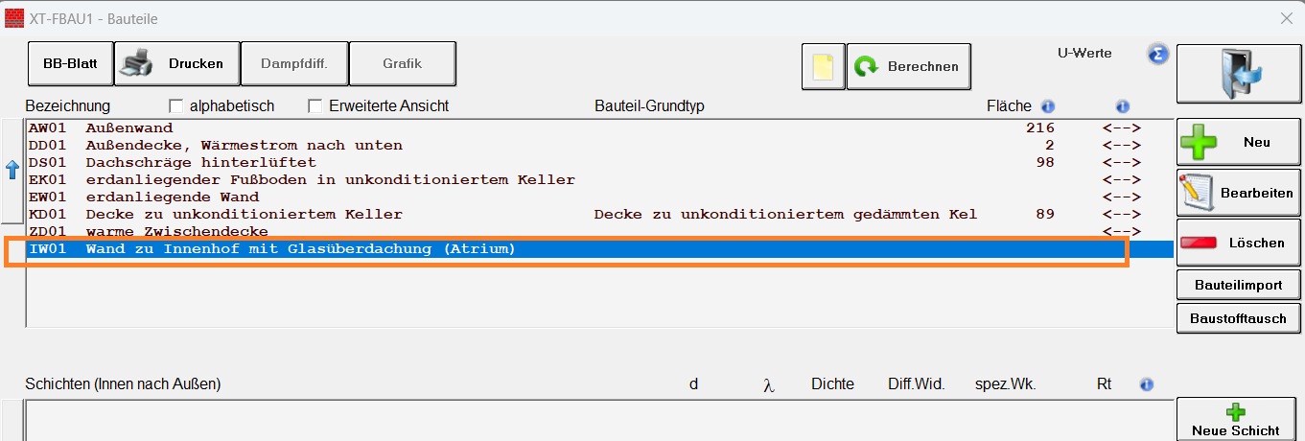1305x441 pixels.
Task: Click the Bauteilimport button
Action: 1238,285
